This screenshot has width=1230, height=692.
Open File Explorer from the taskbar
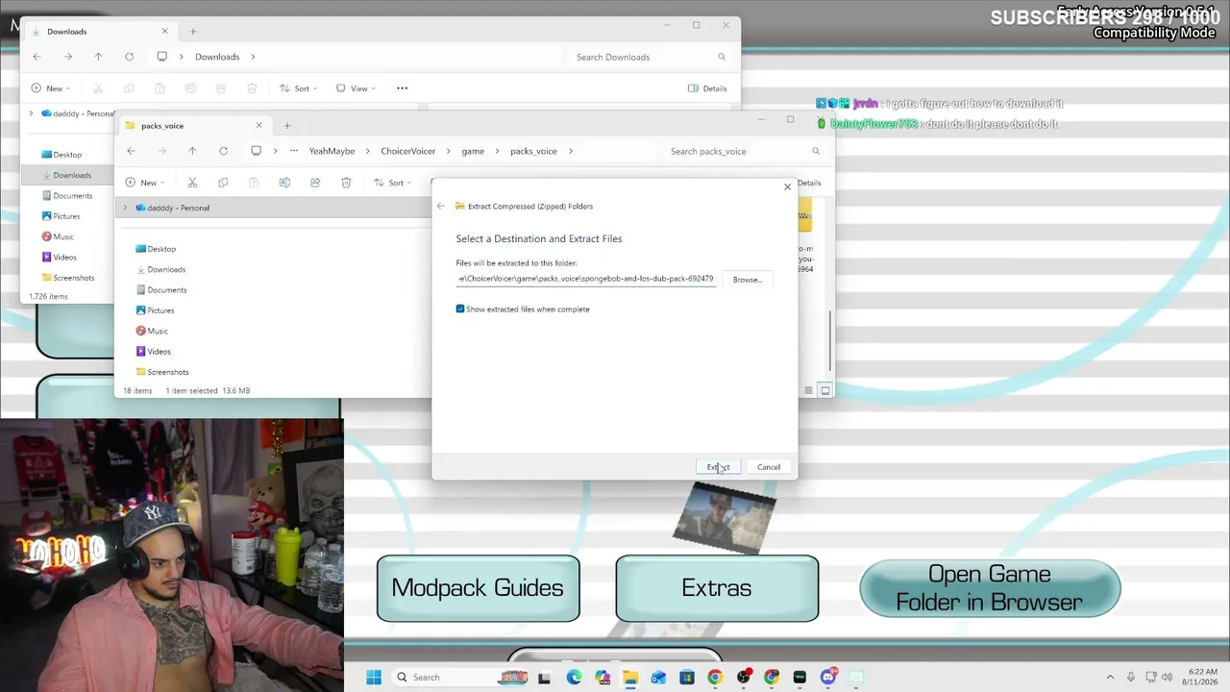coord(630,678)
